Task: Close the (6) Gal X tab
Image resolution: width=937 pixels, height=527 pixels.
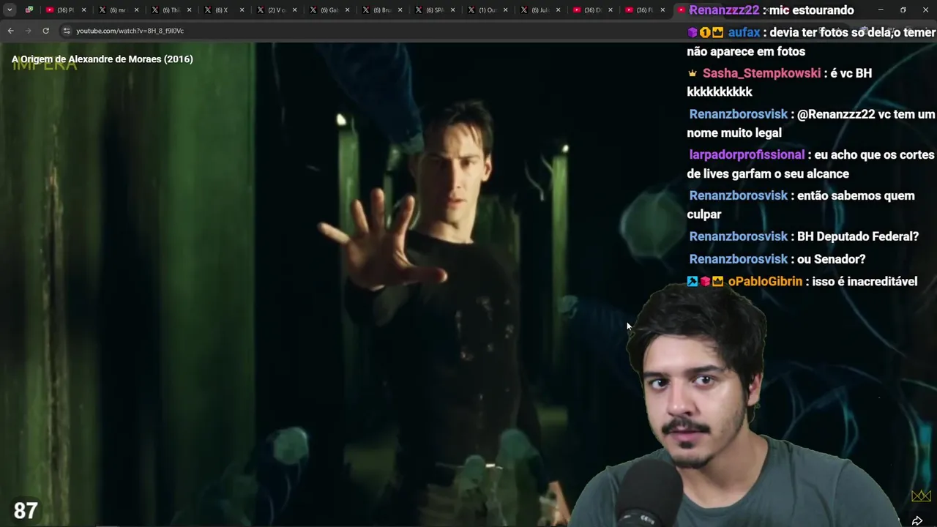Action: (347, 10)
